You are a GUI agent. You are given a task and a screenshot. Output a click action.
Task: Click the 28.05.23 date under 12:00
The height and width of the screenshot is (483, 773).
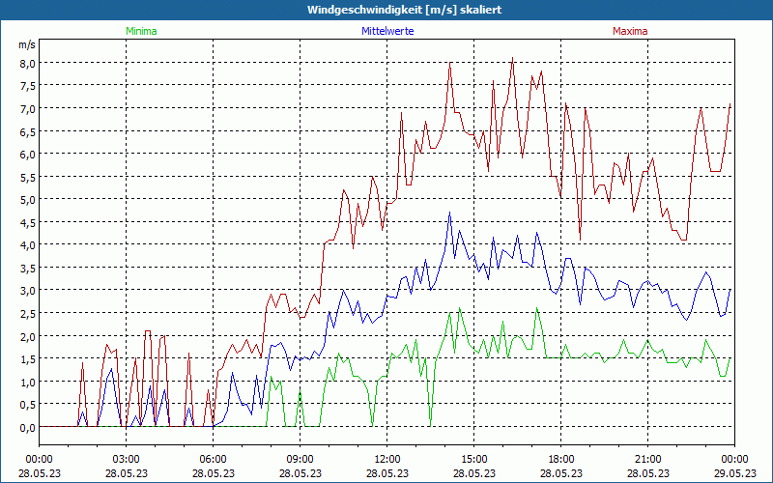[387, 473]
